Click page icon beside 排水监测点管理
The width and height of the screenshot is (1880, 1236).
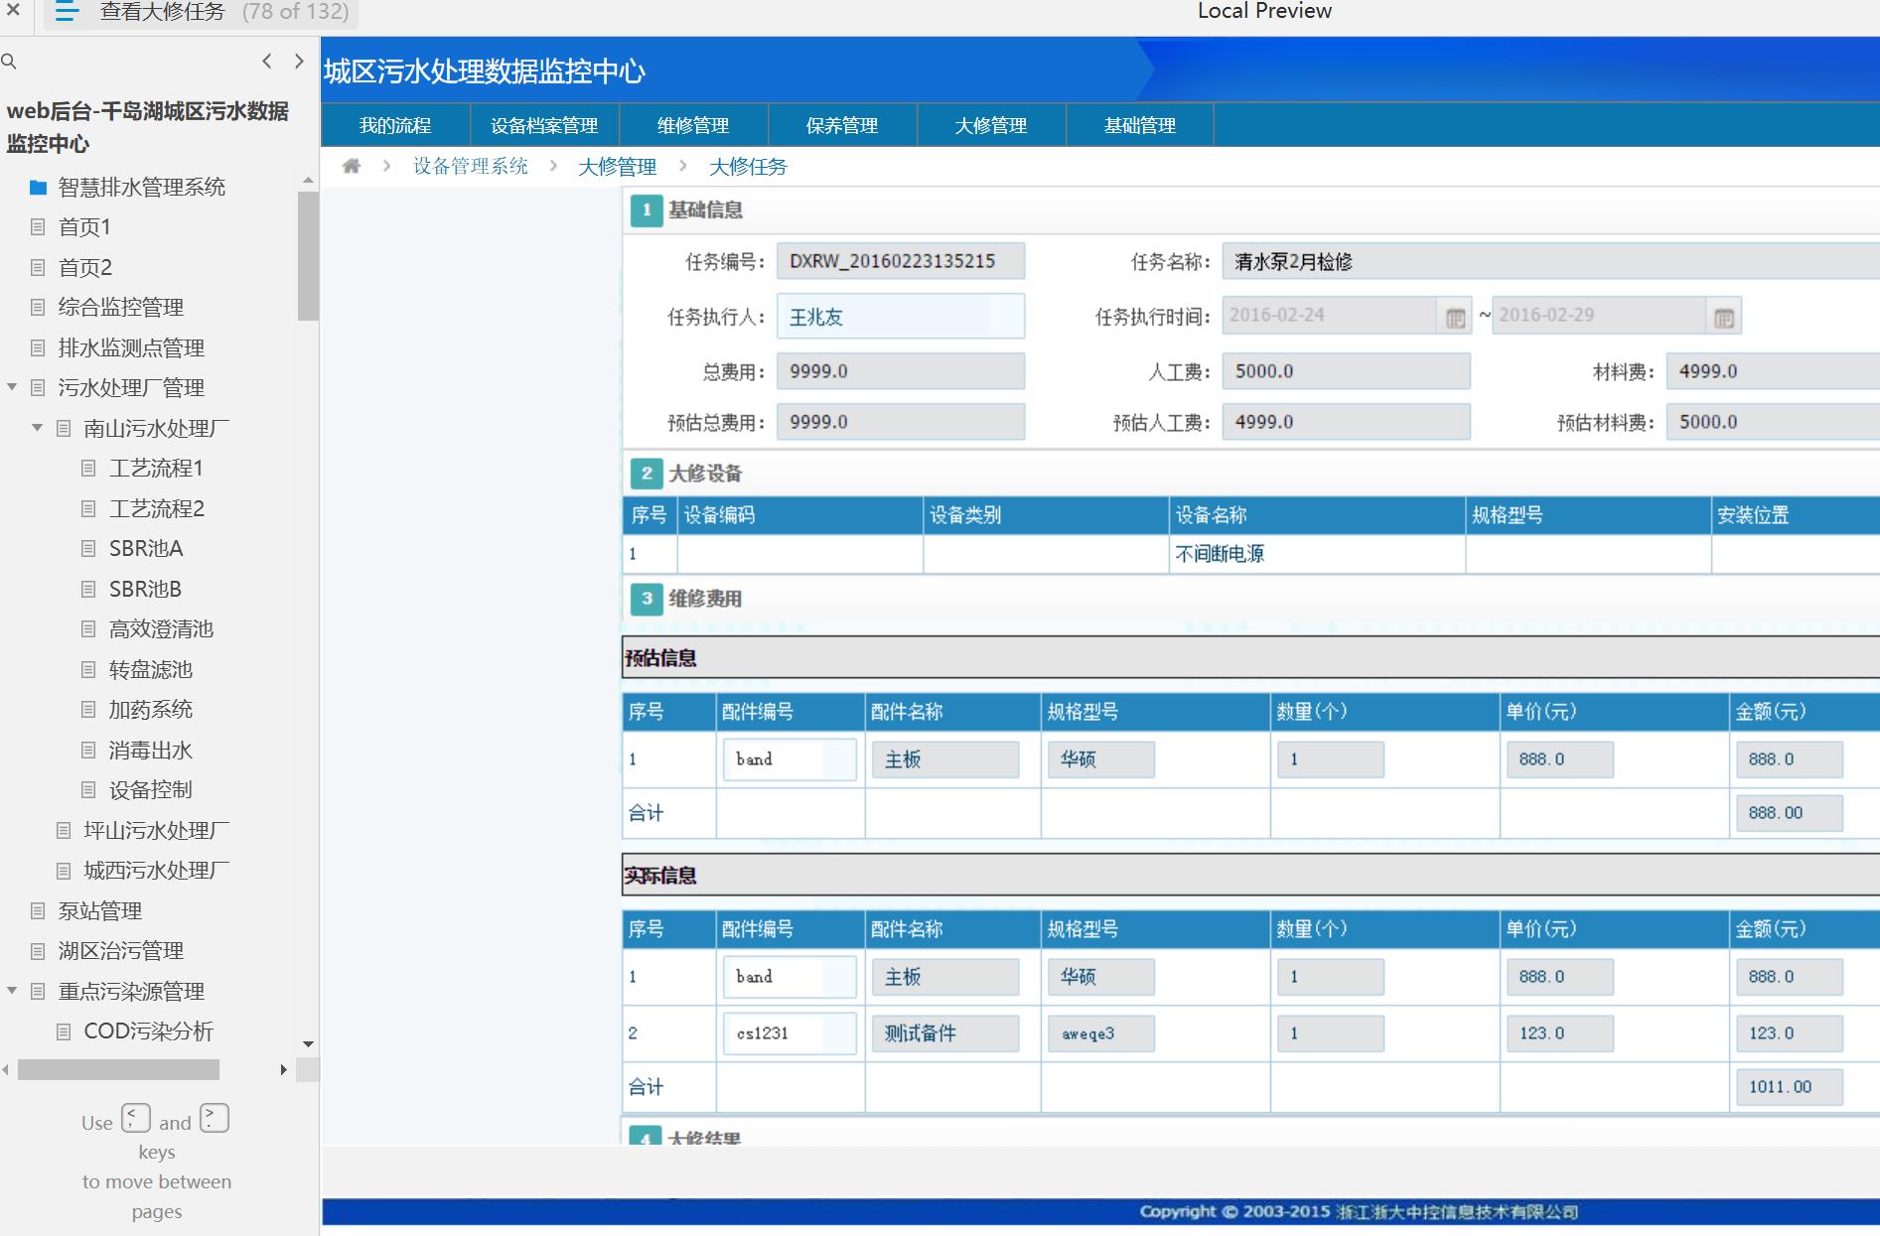(38, 347)
